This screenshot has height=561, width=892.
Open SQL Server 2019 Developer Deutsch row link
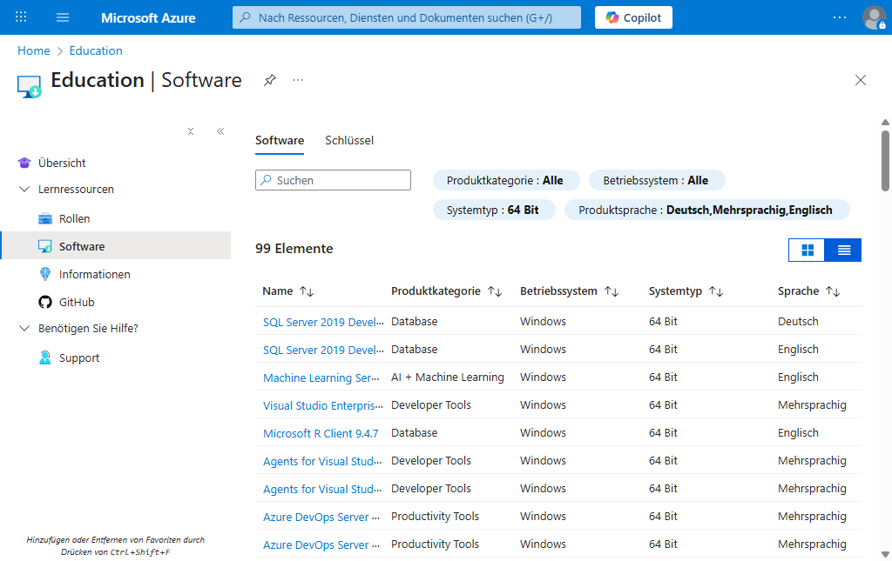[323, 322]
